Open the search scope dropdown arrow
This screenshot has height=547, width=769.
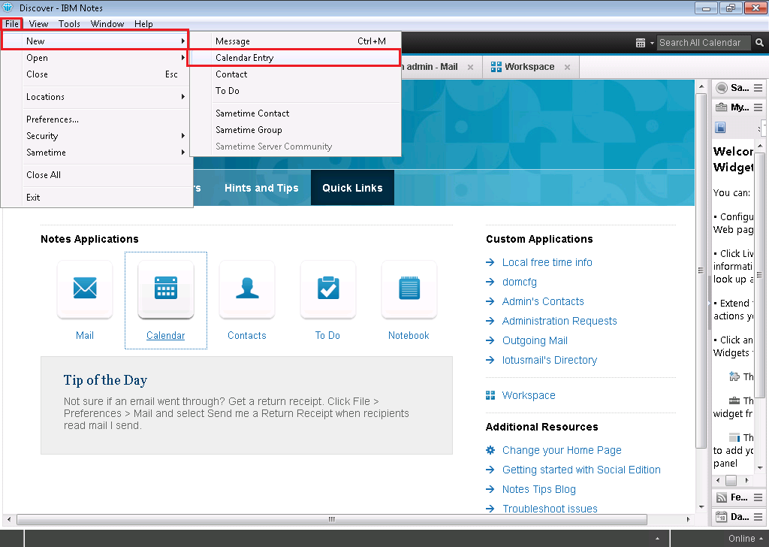[652, 43]
